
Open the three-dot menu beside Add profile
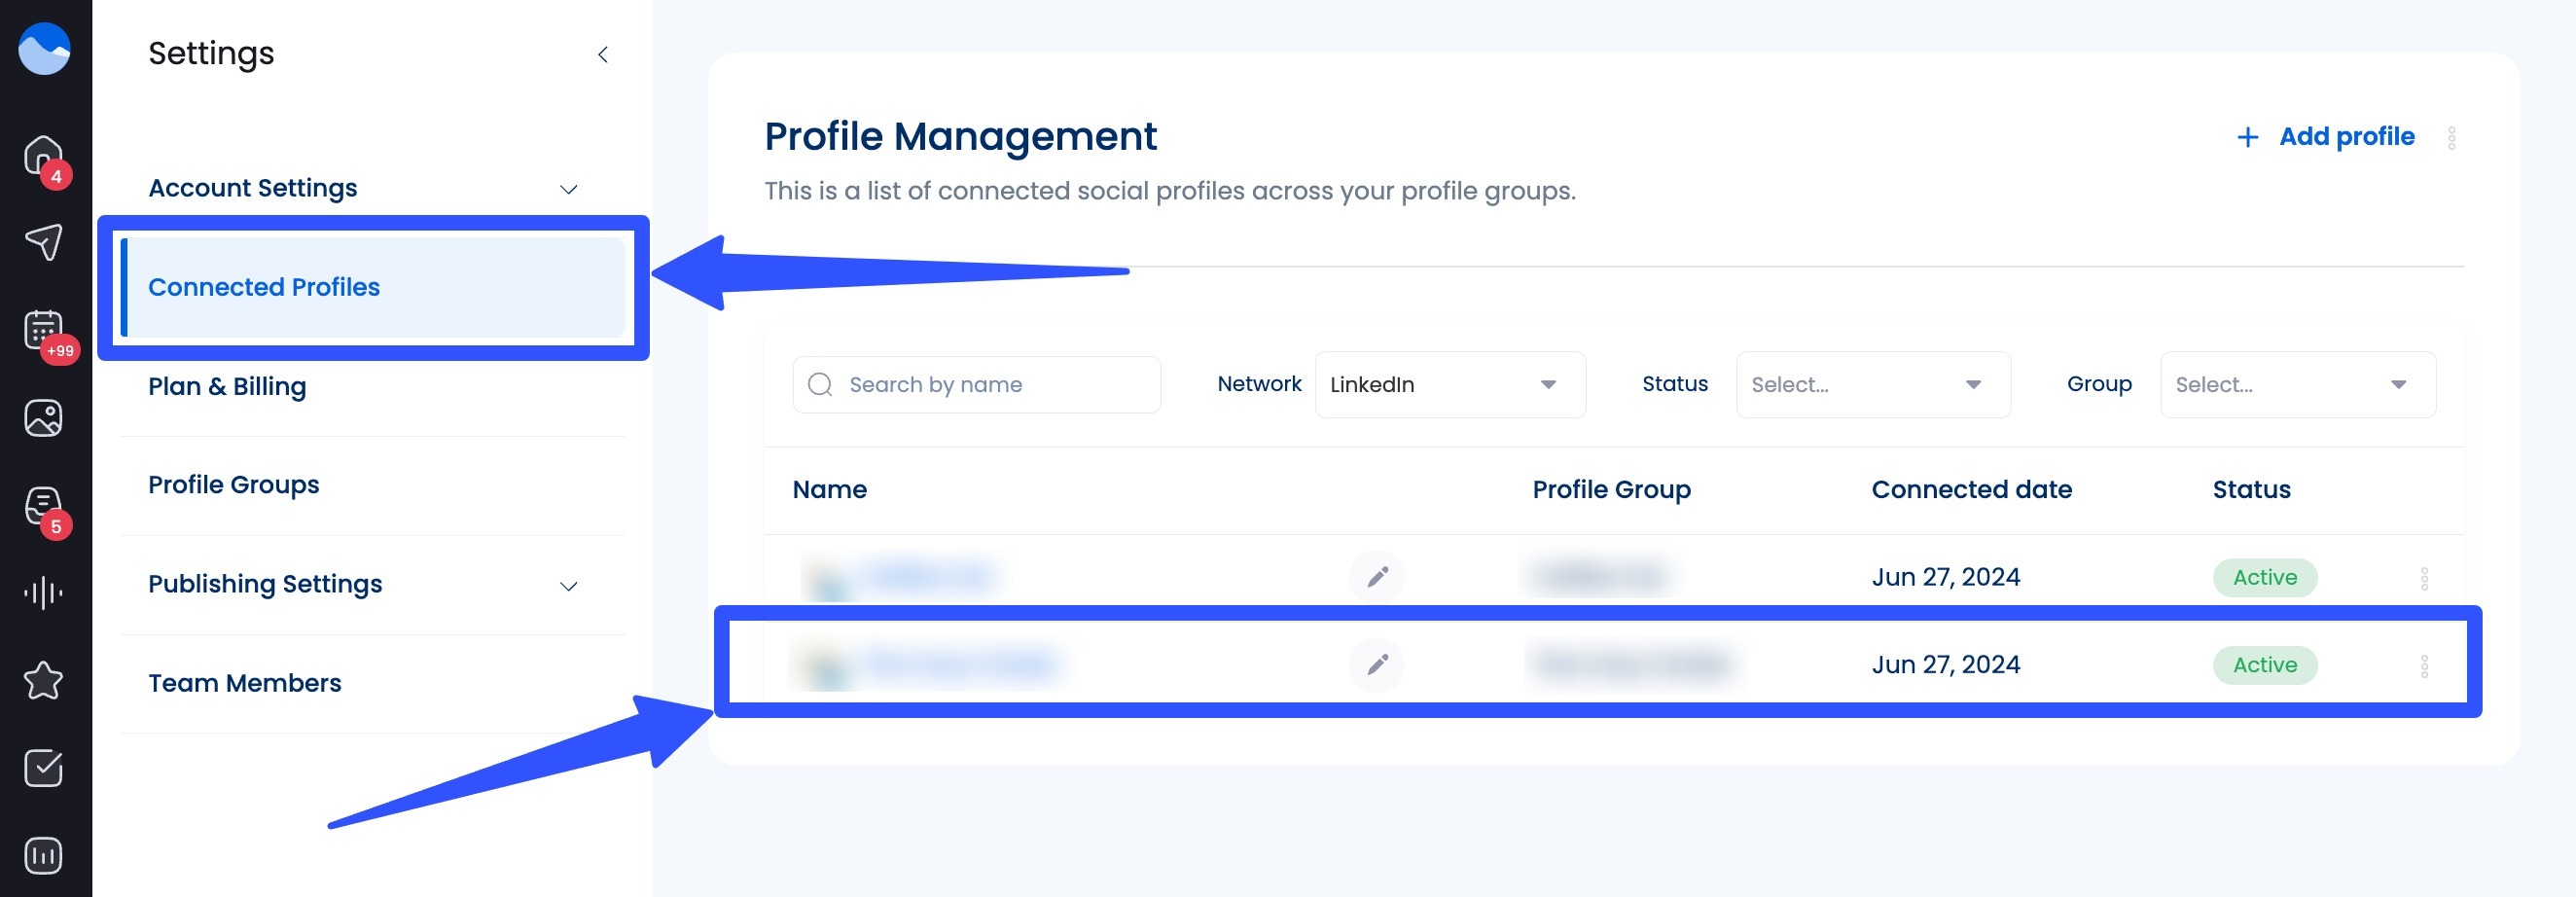point(2452,137)
